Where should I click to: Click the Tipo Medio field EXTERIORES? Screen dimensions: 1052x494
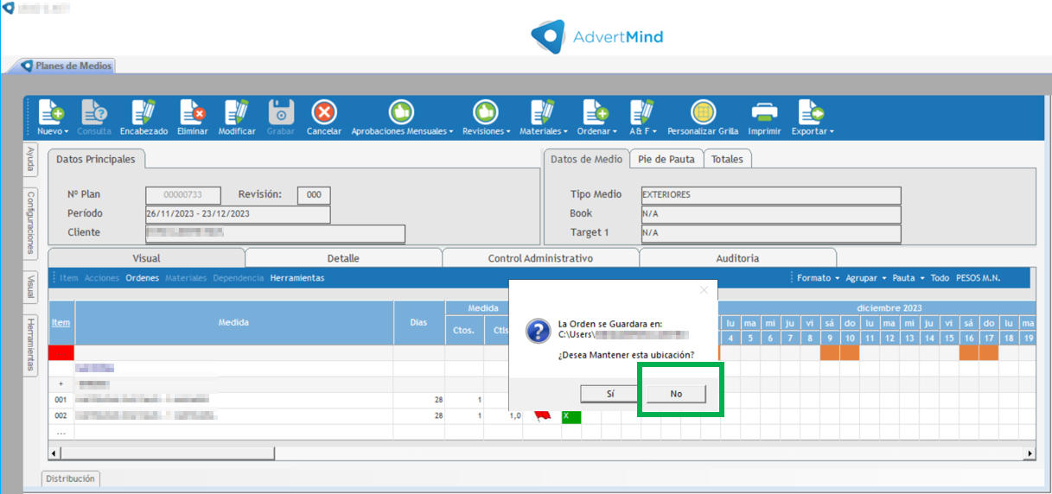(770, 195)
